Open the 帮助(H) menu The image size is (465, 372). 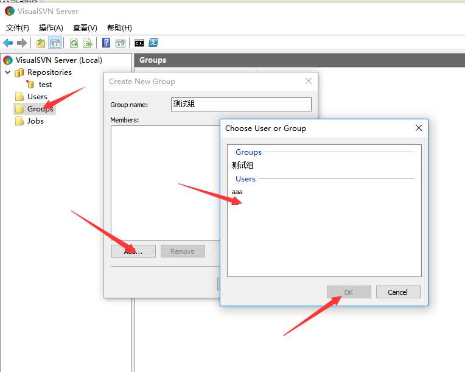coord(119,28)
